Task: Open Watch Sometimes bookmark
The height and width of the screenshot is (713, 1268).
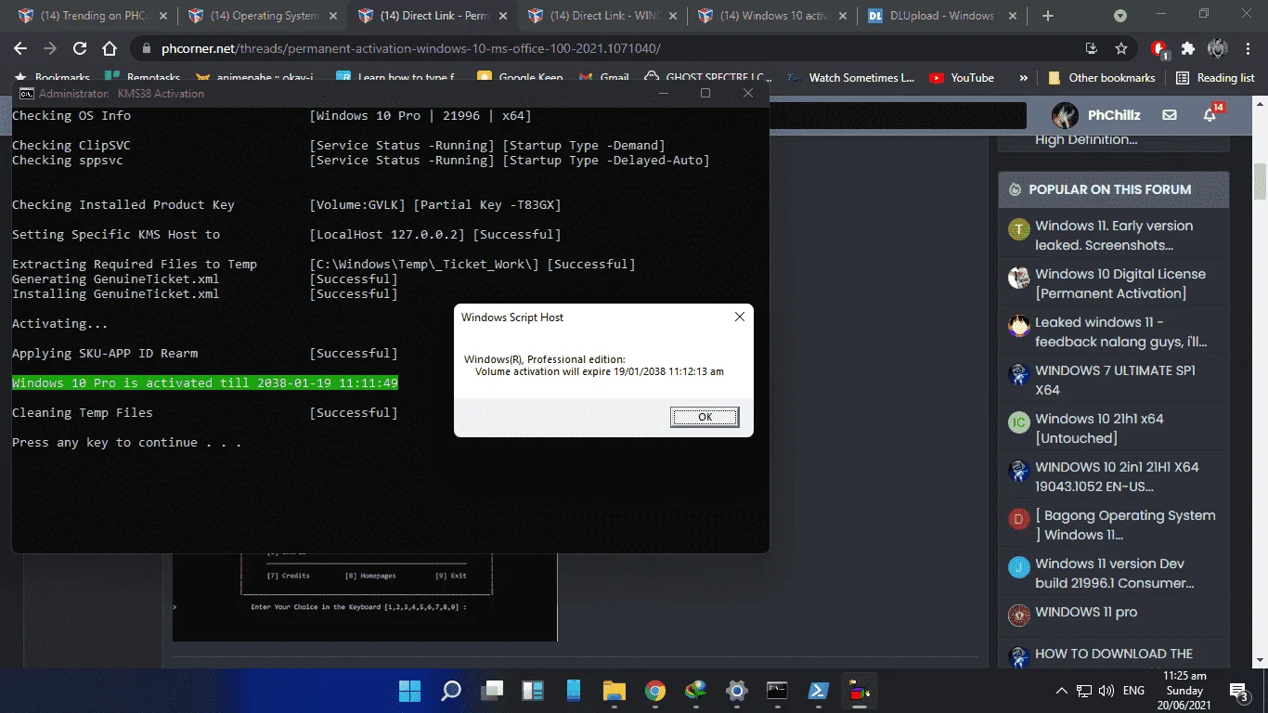Action: tap(850, 78)
